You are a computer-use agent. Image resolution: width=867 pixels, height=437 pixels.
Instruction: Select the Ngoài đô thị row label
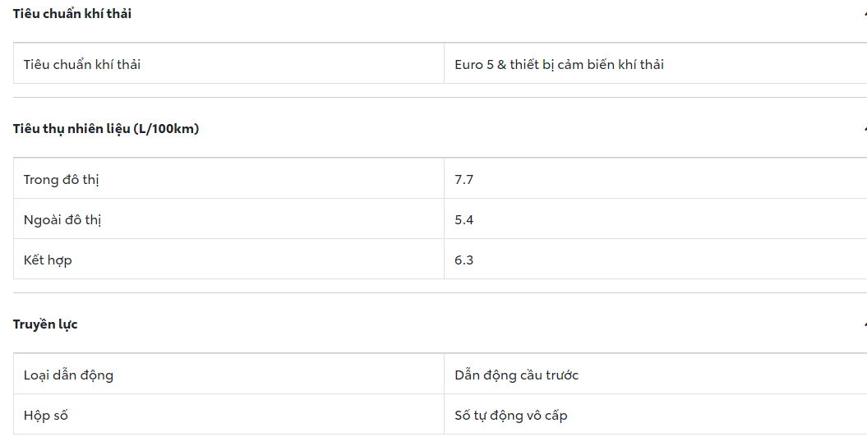[62, 219]
